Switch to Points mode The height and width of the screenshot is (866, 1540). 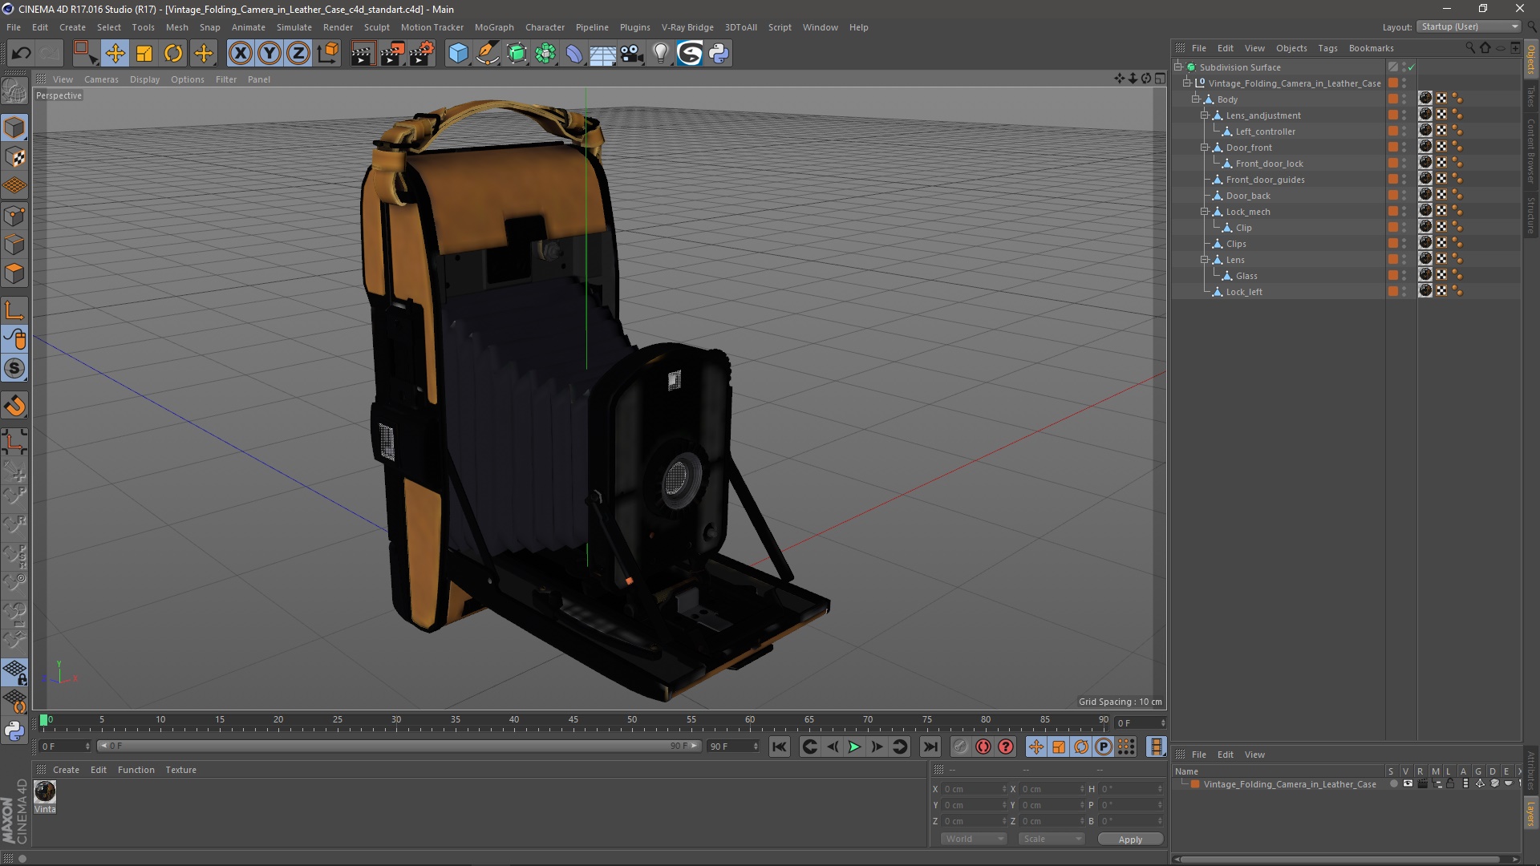point(14,216)
